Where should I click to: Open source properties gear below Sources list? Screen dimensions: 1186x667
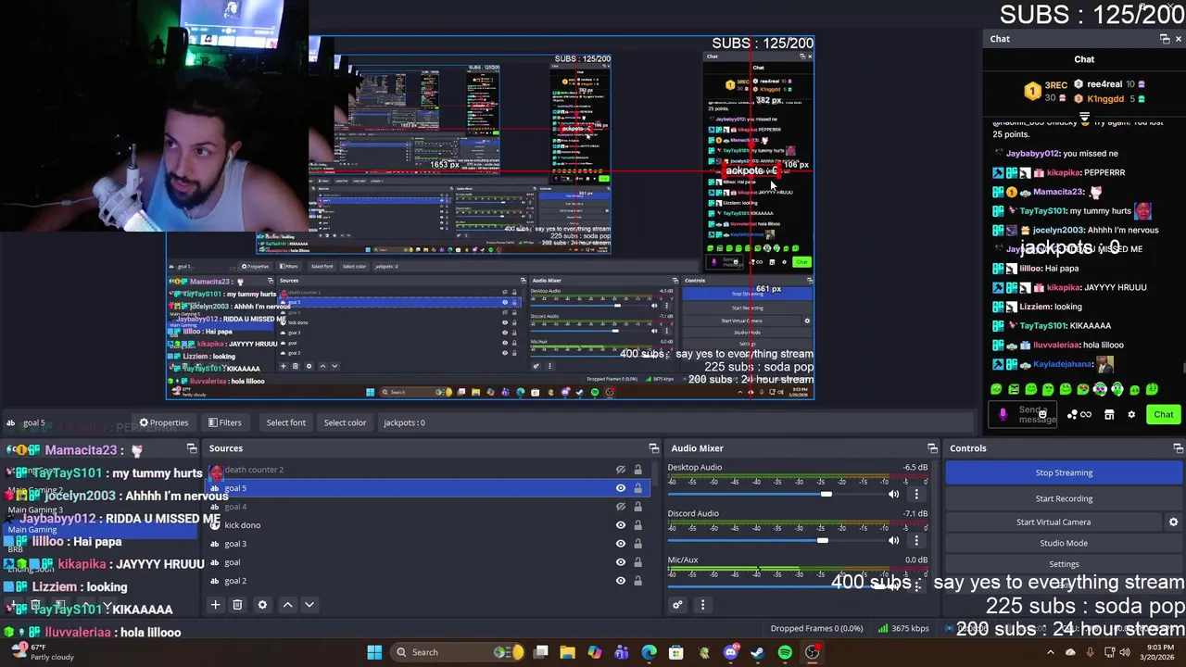coord(262,605)
